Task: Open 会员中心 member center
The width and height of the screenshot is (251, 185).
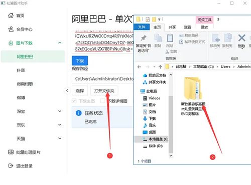Action: tap(20, 29)
